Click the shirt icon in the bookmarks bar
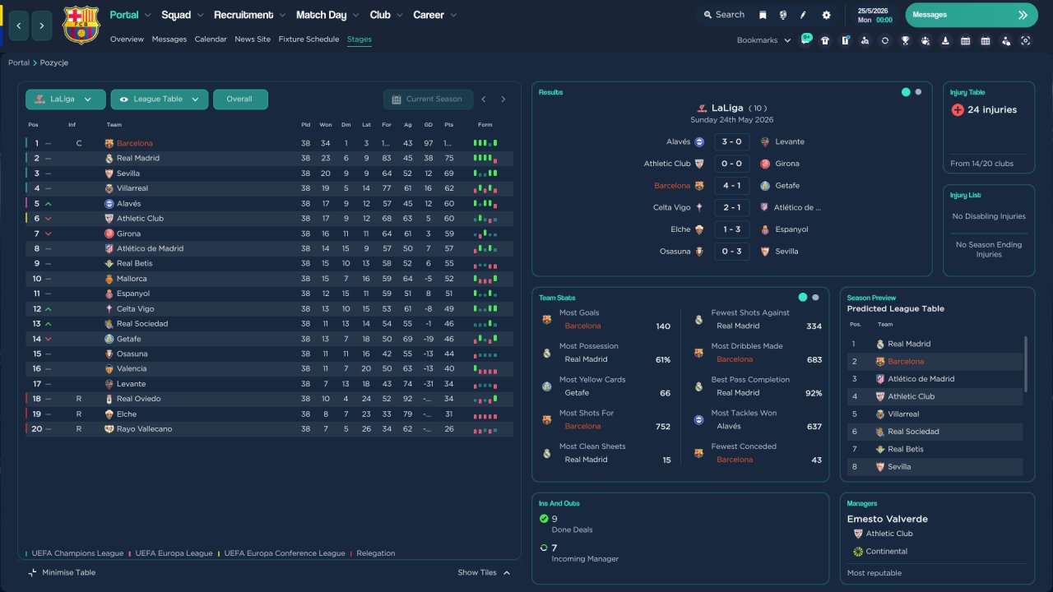Viewport: 1053px width, 592px height. (x=825, y=40)
